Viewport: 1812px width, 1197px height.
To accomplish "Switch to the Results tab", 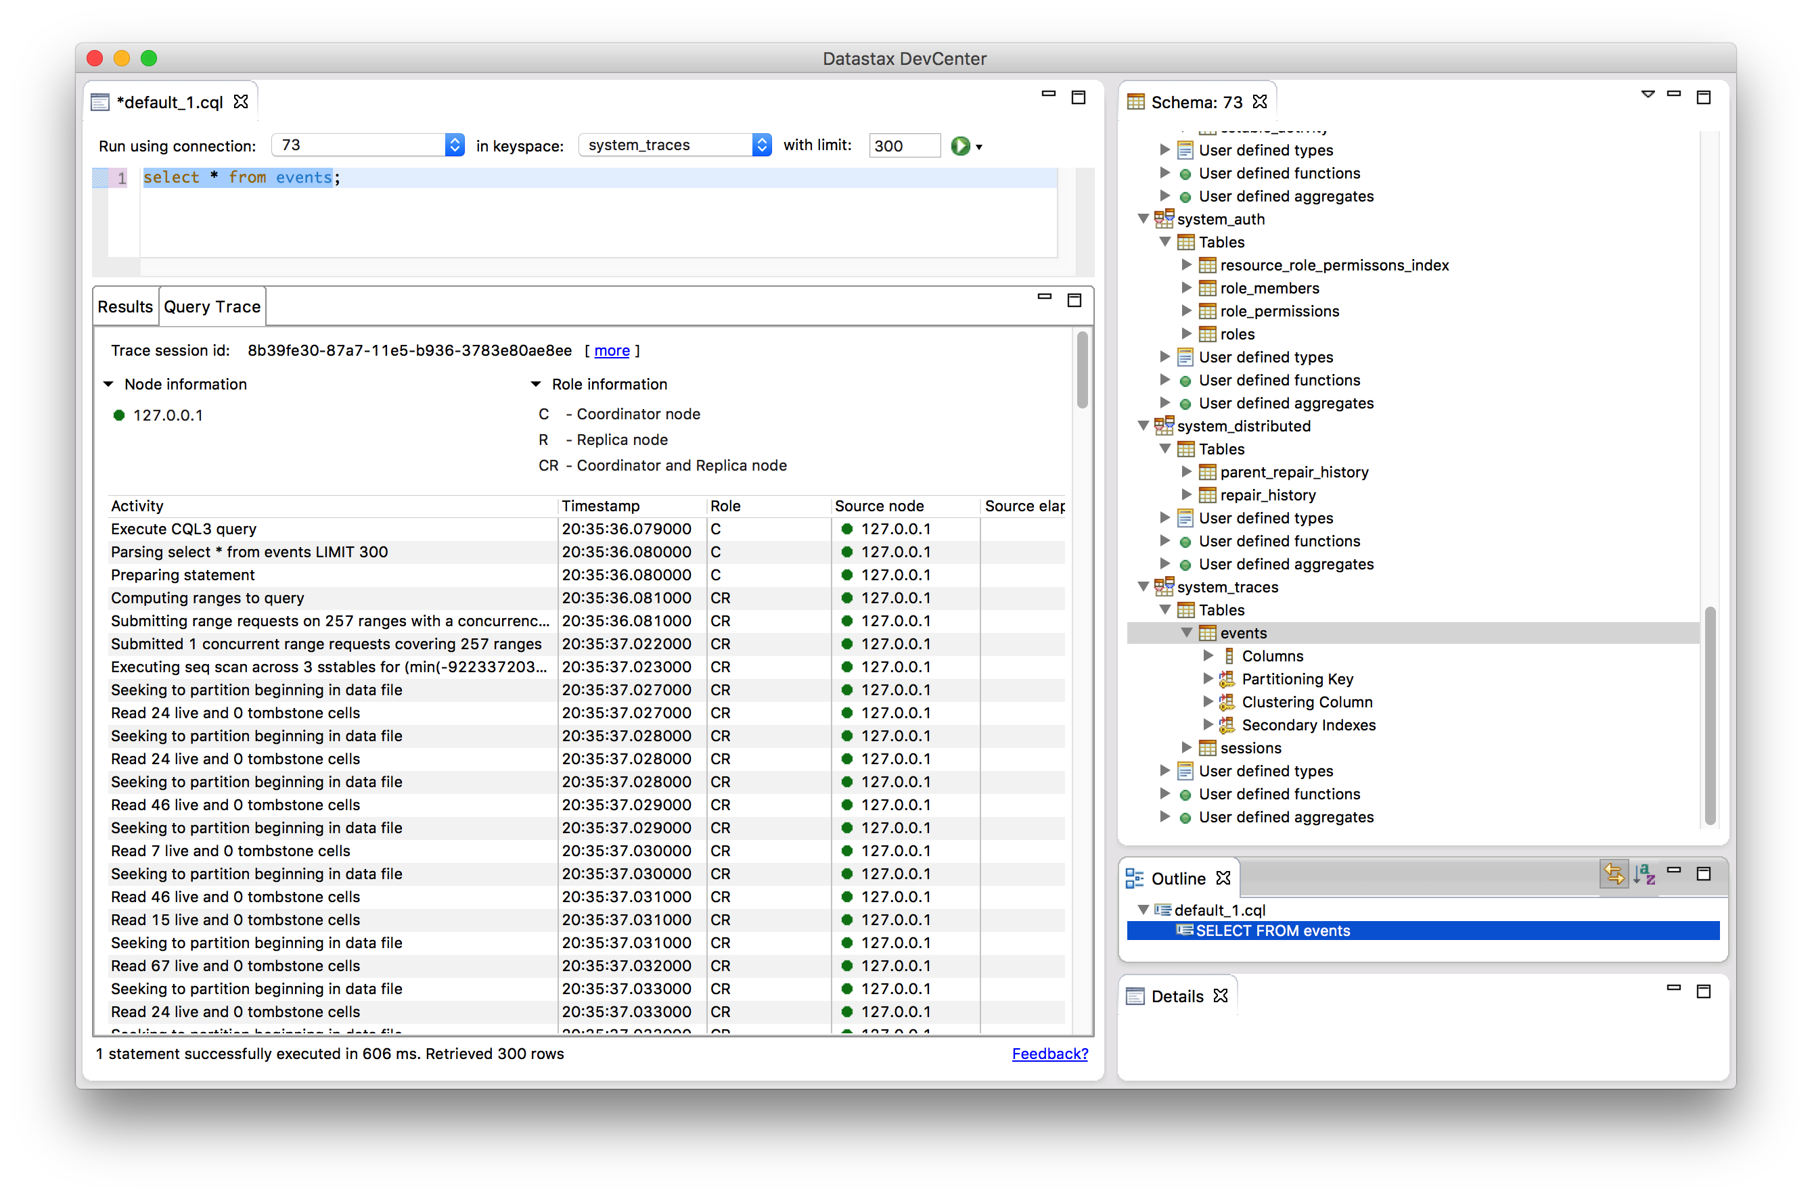I will [x=125, y=307].
